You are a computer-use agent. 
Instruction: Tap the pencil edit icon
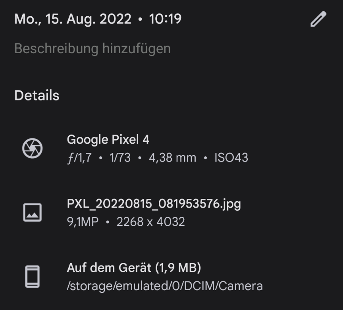pyautogui.click(x=318, y=19)
